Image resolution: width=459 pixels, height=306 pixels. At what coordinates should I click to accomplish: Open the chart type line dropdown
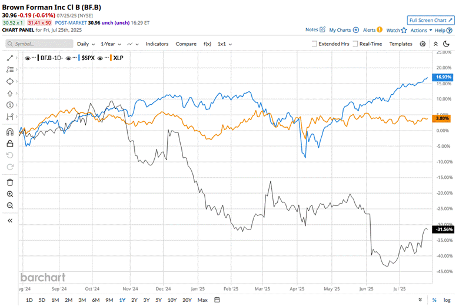coord(132,44)
